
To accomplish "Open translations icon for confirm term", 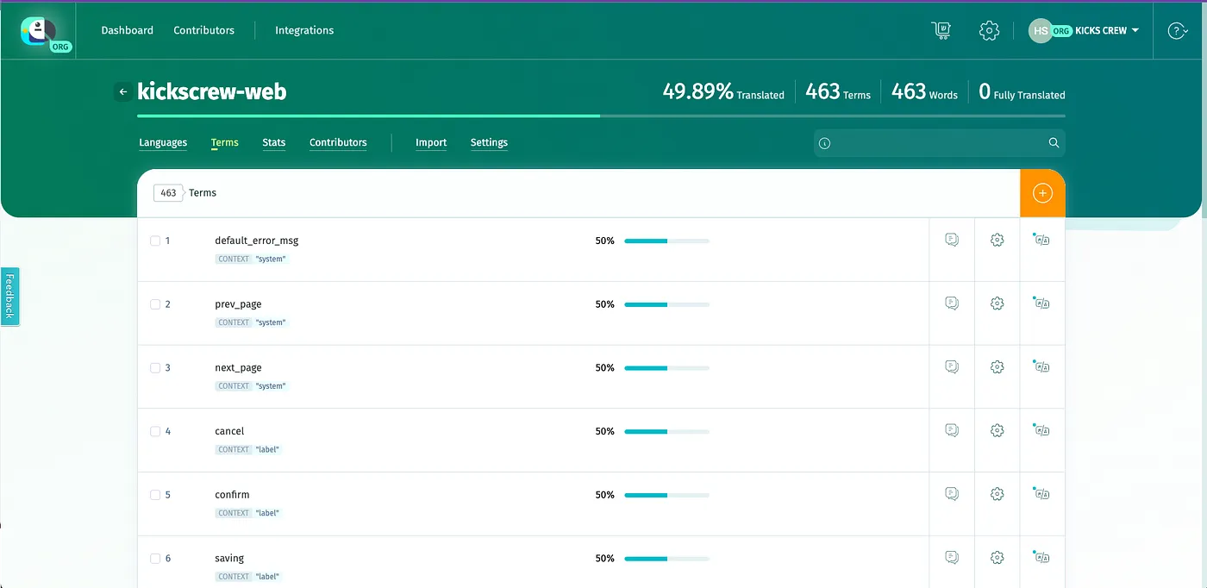I will coord(1041,494).
